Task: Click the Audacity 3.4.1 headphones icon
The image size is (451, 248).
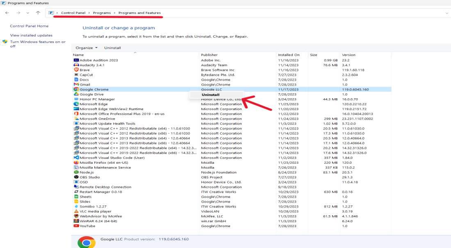Action: [x=76, y=65]
